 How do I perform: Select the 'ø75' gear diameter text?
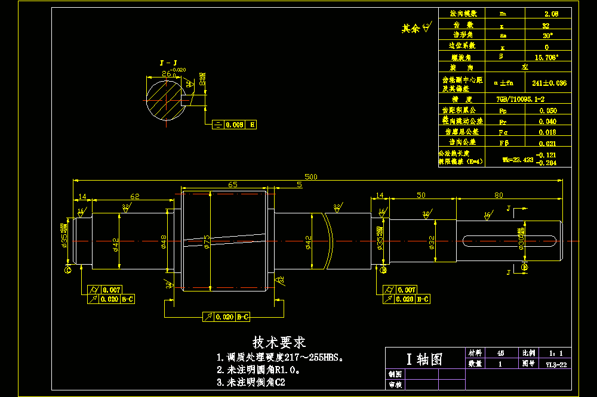(x=207, y=241)
